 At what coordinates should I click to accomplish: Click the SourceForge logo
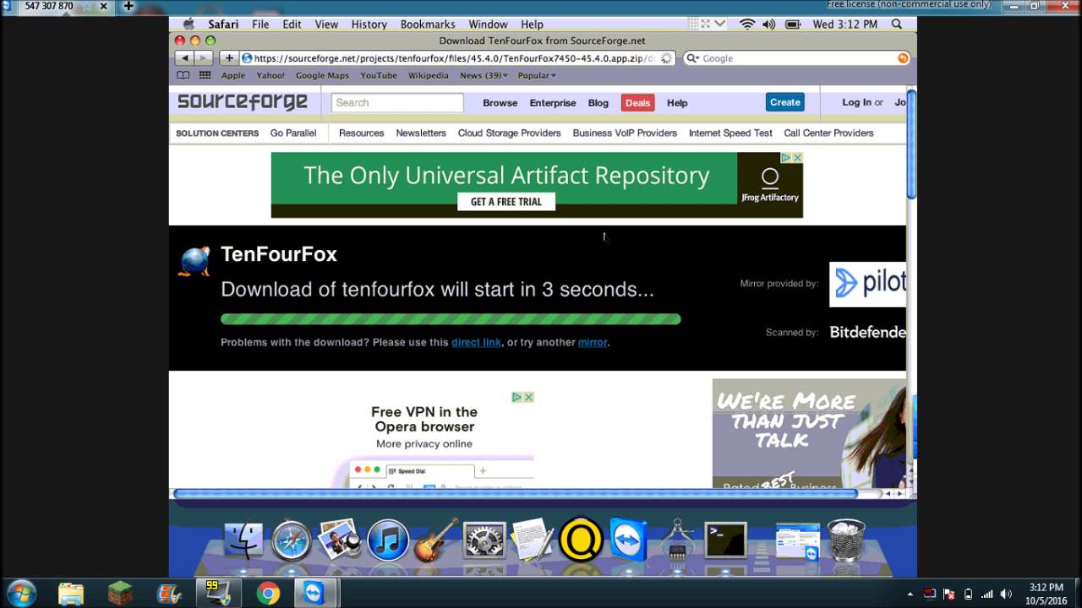[243, 102]
